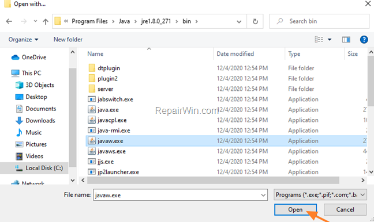The width and height of the screenshot is (374, 222).
Task: Click file list horizontal scrollbar right arrow
Action: [x=363, y=180]
